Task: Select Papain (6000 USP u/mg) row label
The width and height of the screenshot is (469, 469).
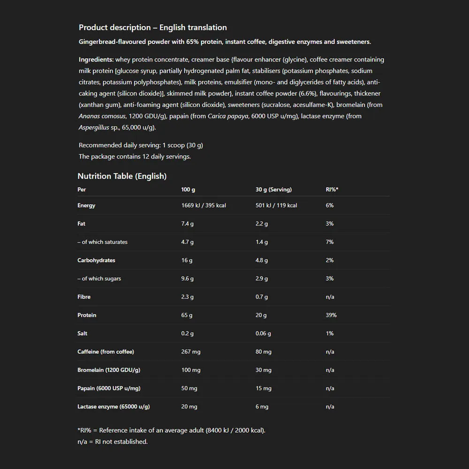Action: pyautogui.click(x=109, y=388)
